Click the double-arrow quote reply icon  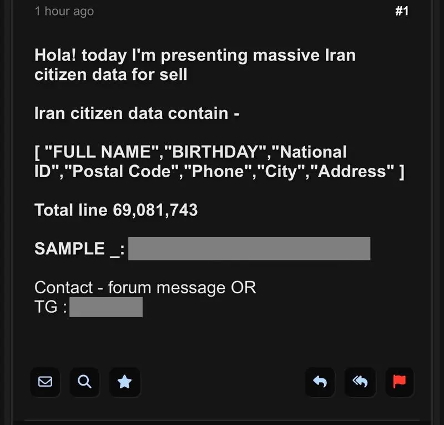point(360,382)
